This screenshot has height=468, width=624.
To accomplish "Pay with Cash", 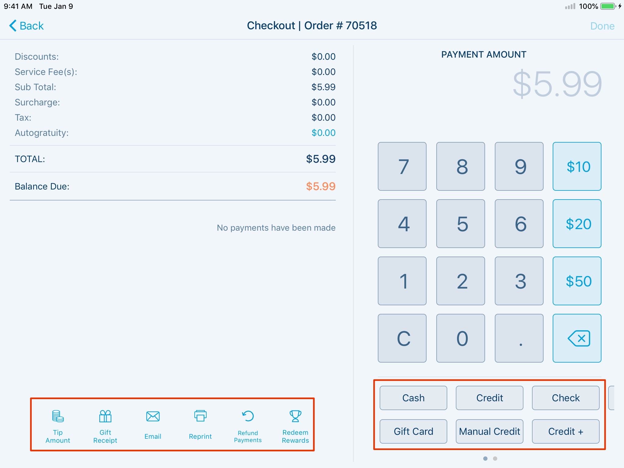I will 413,398.
